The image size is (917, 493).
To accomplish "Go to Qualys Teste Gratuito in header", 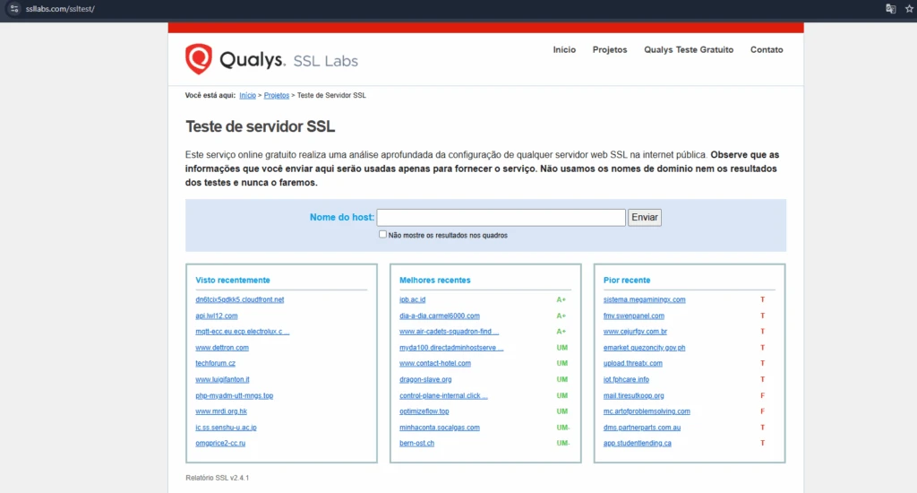I will (688, 50).
